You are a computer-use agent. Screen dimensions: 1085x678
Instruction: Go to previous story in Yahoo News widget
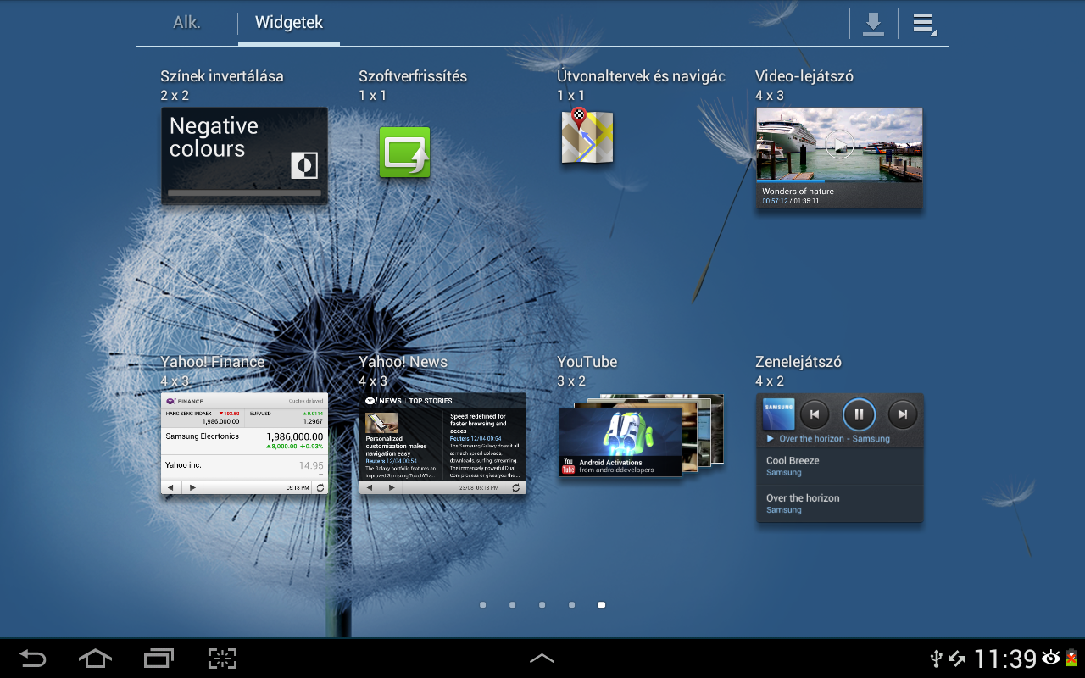pos(370,487)
